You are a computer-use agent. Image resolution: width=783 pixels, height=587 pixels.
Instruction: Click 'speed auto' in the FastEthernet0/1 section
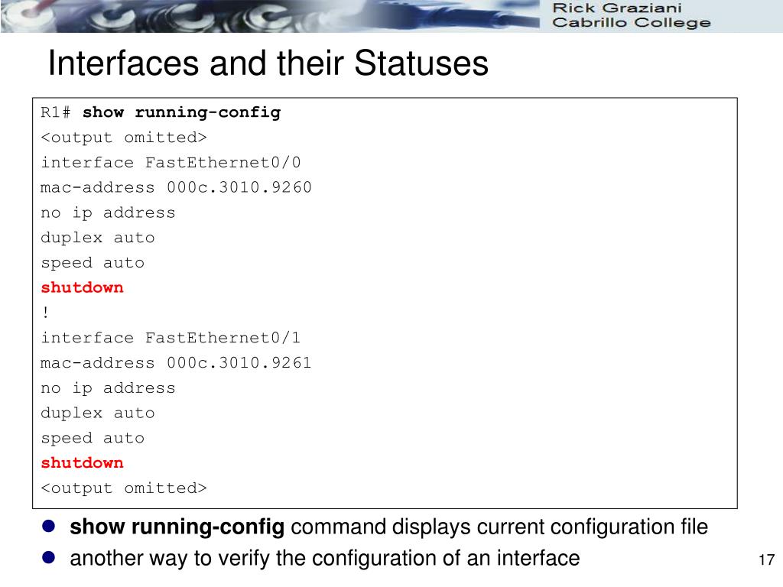pyautogui.click(x=93, y=438)
